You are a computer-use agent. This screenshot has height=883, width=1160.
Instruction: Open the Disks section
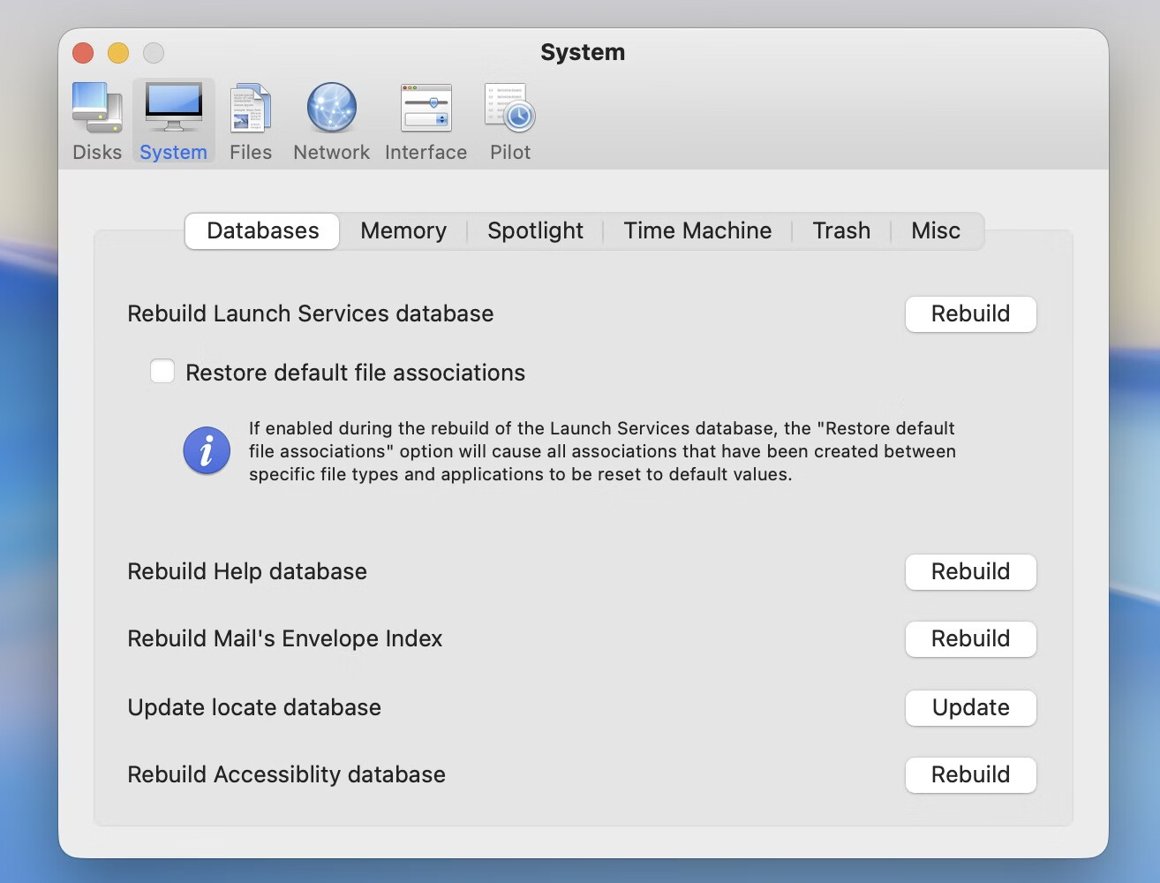click(96, 119)
